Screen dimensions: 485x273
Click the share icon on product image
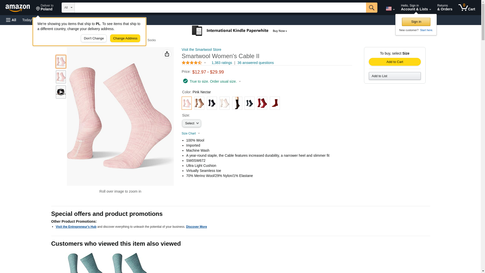167,54
